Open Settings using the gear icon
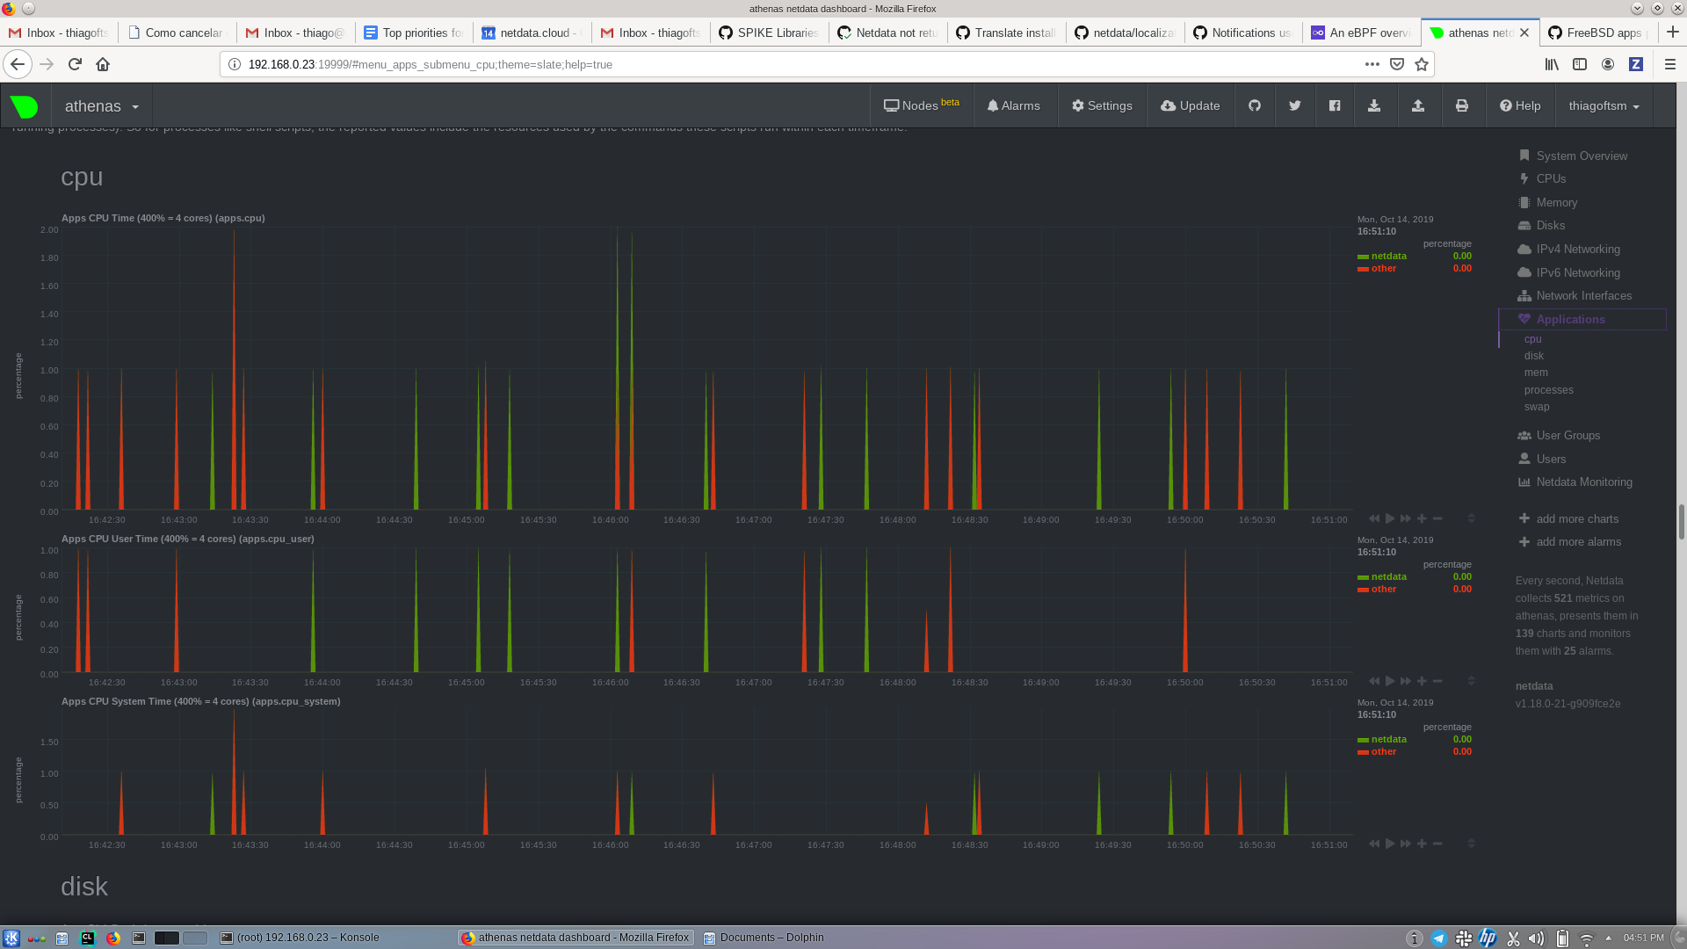Screen dimensions: 1687x949 (1102, 105)
